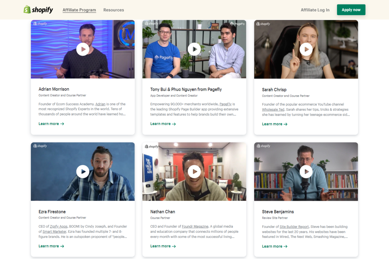Click Steve Benjamins' video thumbnail
The width and height of the screenshot is (389, 259).
coord(306,171)
